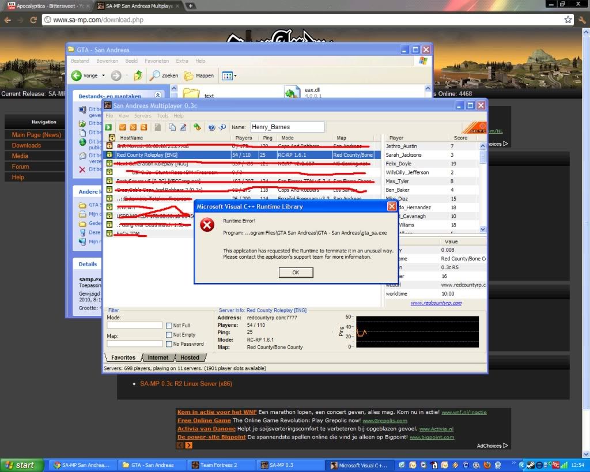The height and width of the screenshot is (472, 590).
Task: Click the folder Up icon in GTA explorer window
Action: 138,75
